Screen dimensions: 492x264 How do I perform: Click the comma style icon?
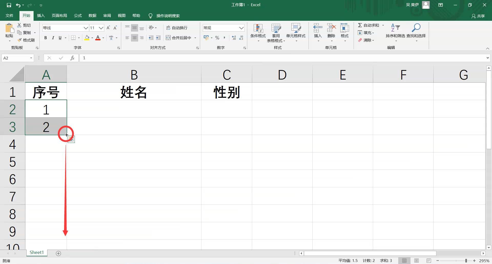224,38
